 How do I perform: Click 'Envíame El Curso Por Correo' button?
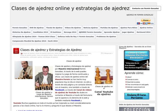(x=137, y=96)
